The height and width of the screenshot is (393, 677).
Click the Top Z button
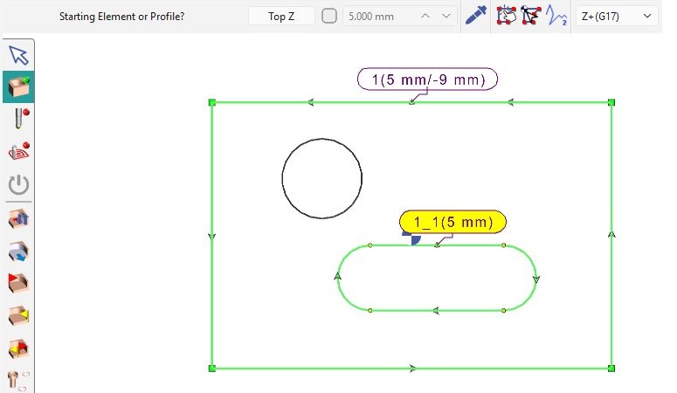(x=281, y=17)
